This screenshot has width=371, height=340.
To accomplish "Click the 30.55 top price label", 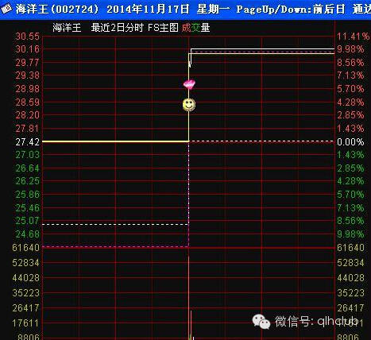I will click(x=28, y=37).
